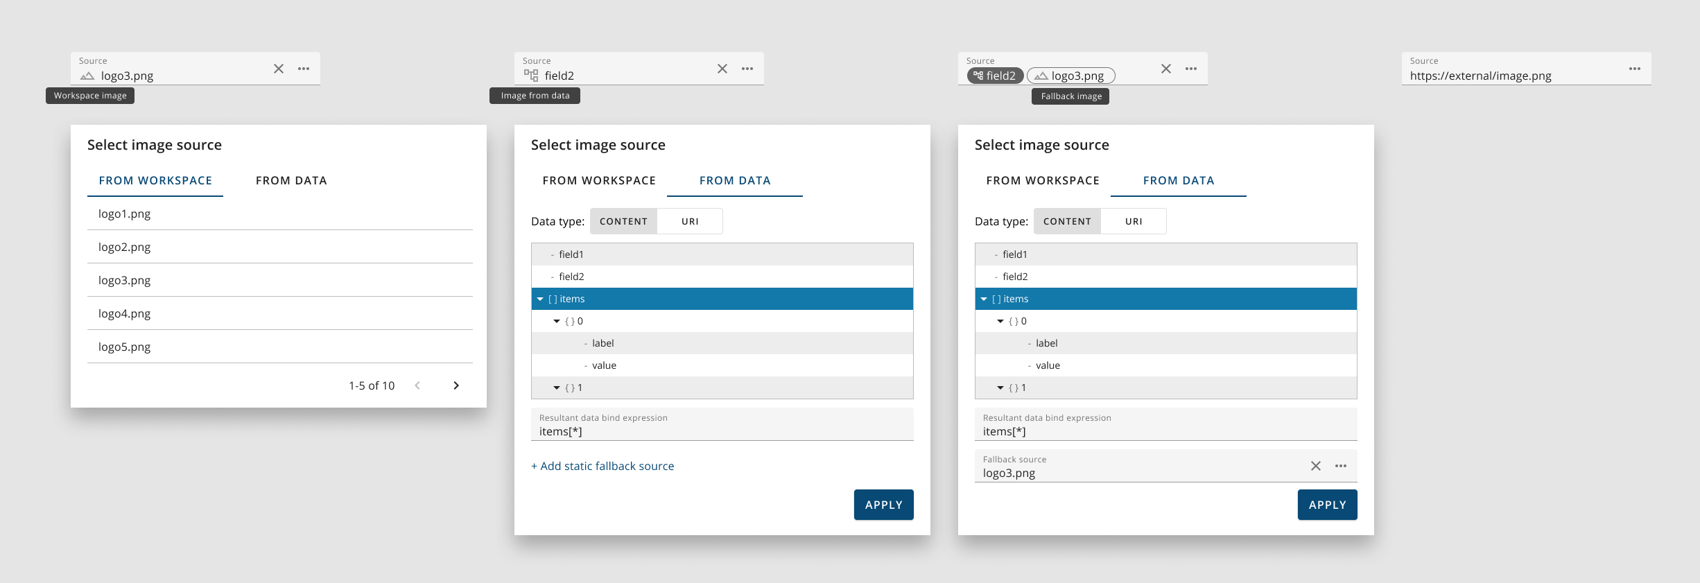Click Add static fallback source link
The image size is (1700, 583).
click(x=602, y=466)
